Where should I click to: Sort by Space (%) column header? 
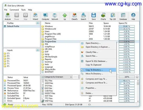tap(123, 23)
